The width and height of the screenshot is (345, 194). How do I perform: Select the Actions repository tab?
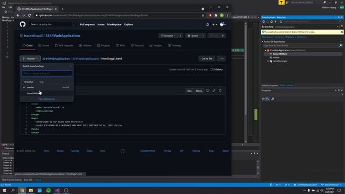(85, 45)
